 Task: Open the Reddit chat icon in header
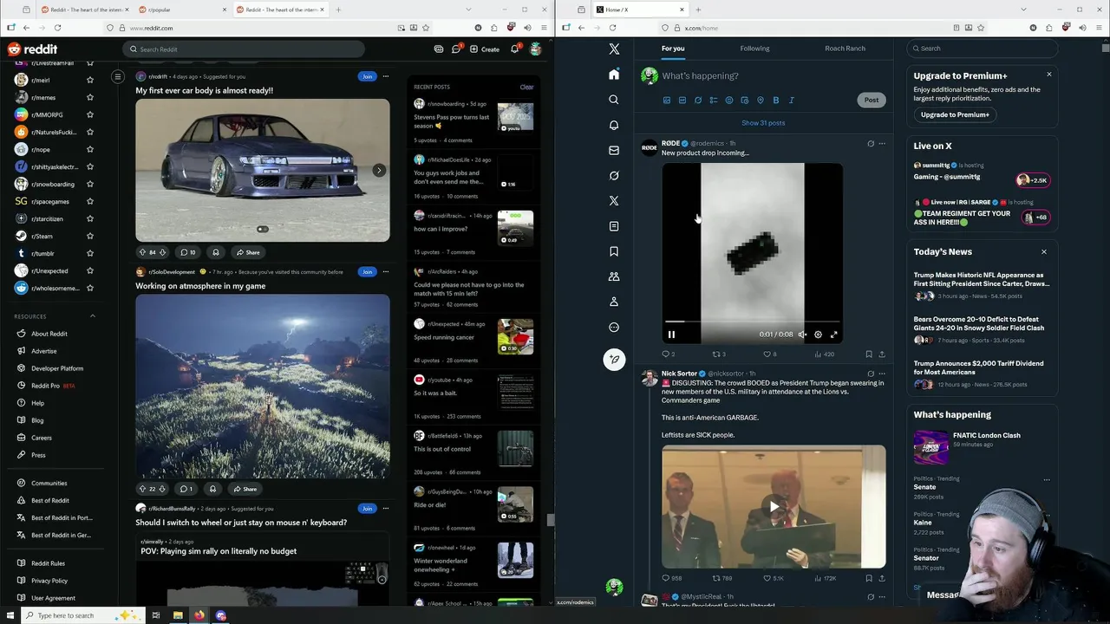(456, 49)
